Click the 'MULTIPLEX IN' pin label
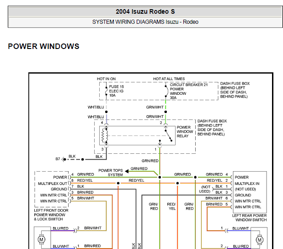Image resolution: width=283 pixels, height=249 pixels. click(x=247, y=184)
